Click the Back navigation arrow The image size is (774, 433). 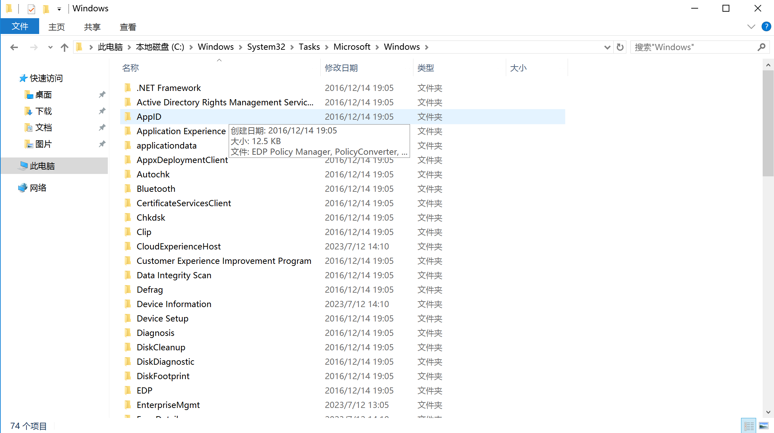[x=14, y=47]
